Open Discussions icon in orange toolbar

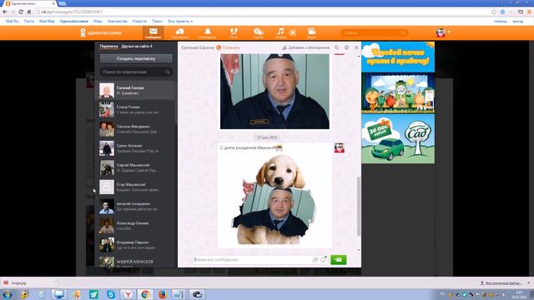180,32
